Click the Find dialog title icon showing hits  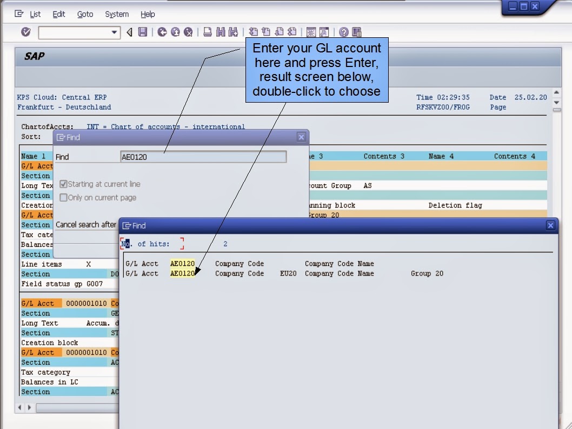(x=127, y=226)
